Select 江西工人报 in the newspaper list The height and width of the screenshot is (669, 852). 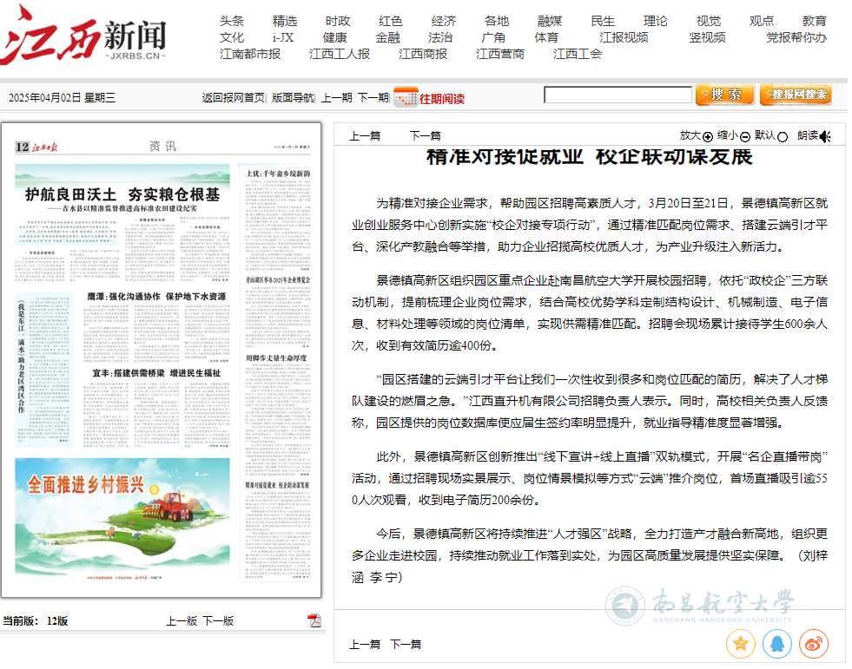point(340,54)
